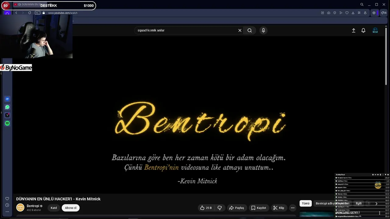The width and height of the screenshot is (390, 219).
Task: Click the Kaydet save button
Action: 258,208
